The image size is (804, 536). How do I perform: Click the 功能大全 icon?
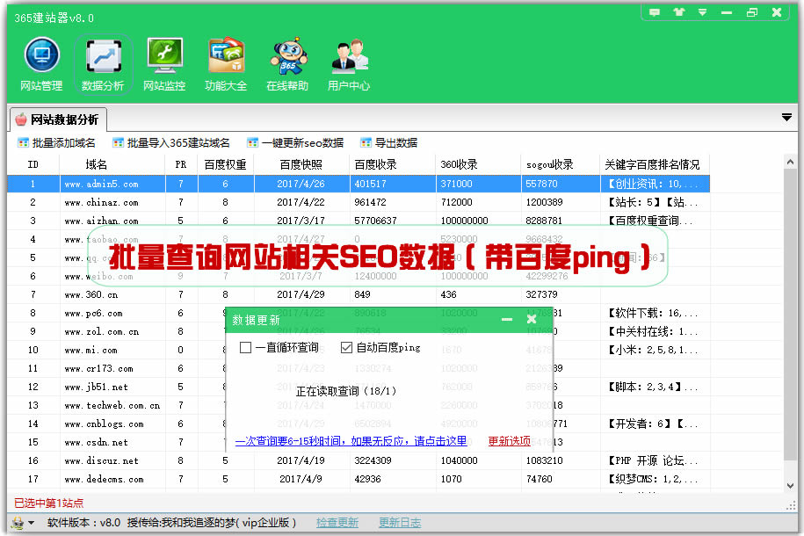click(226, 64)
